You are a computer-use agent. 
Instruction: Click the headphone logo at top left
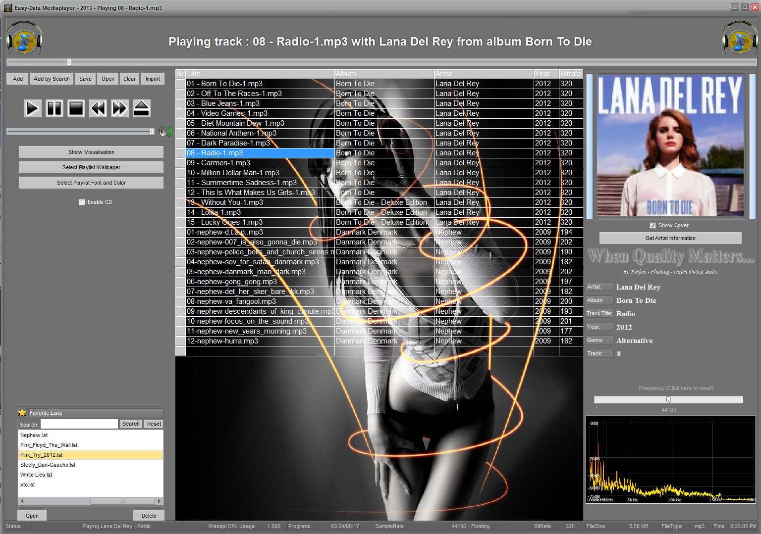(x=24, y=38)
